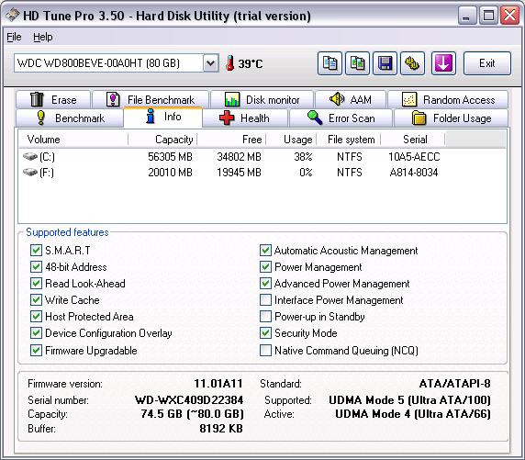Click buffer value 8192 KB

point(221,428)
